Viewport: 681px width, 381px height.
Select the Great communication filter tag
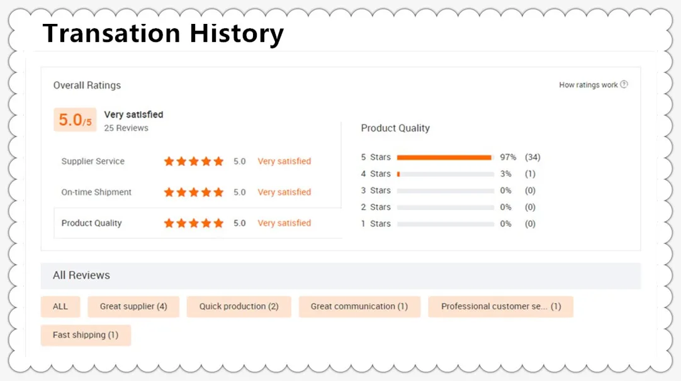click(x=359, y=307)
